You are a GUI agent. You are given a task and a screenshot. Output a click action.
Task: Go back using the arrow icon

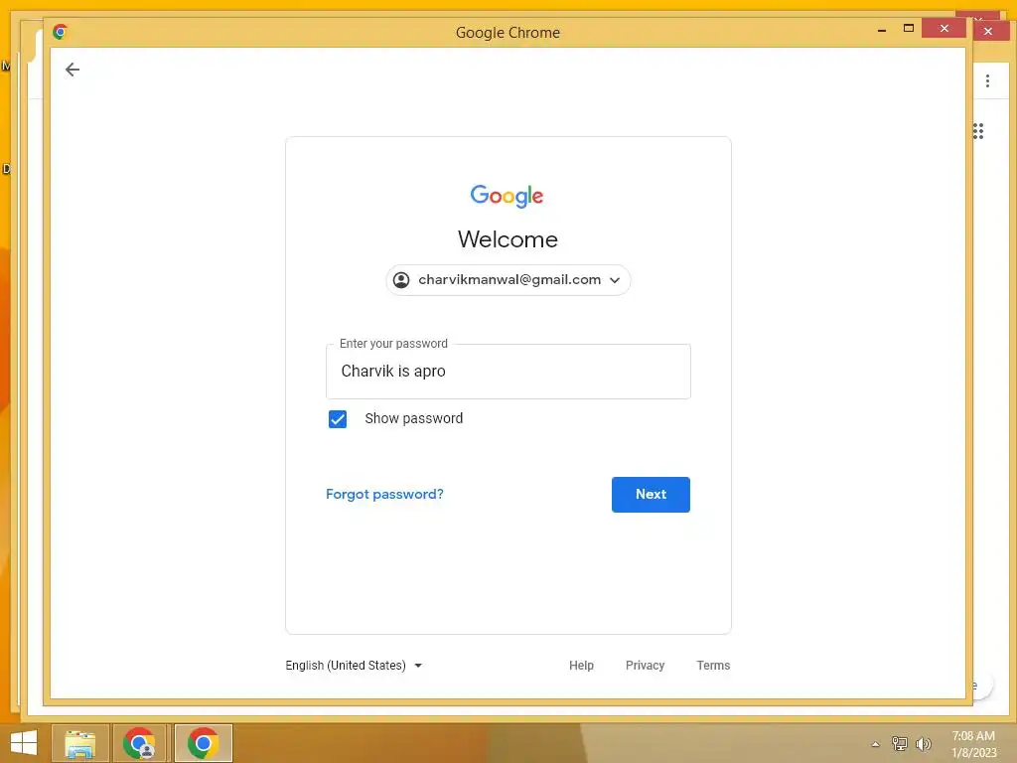coord(73,70)
